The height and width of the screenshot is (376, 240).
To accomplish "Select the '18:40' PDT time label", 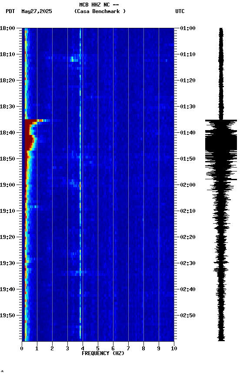I will point(7,133).
